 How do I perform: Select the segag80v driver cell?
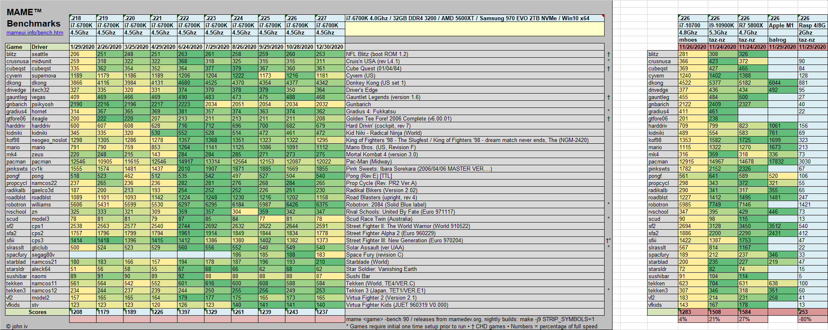coord(50,255)
